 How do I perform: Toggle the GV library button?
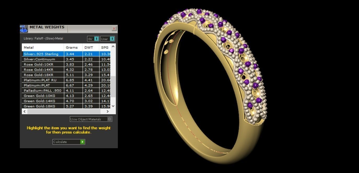point(93,39)
